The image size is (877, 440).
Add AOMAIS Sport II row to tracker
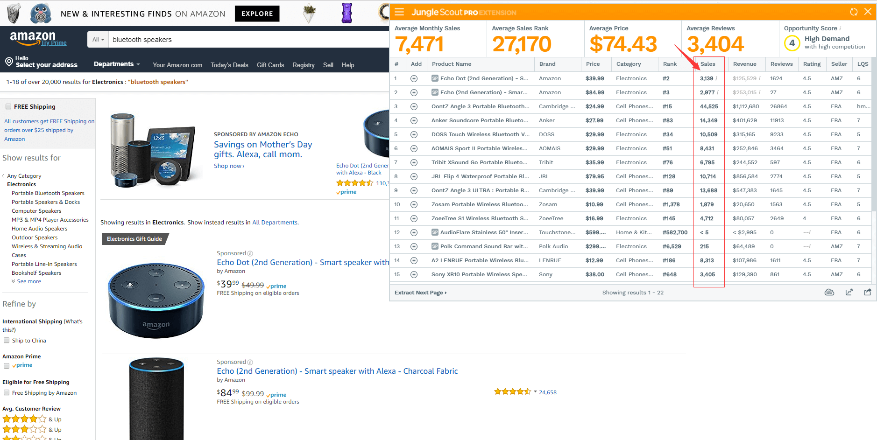point(414,148)
